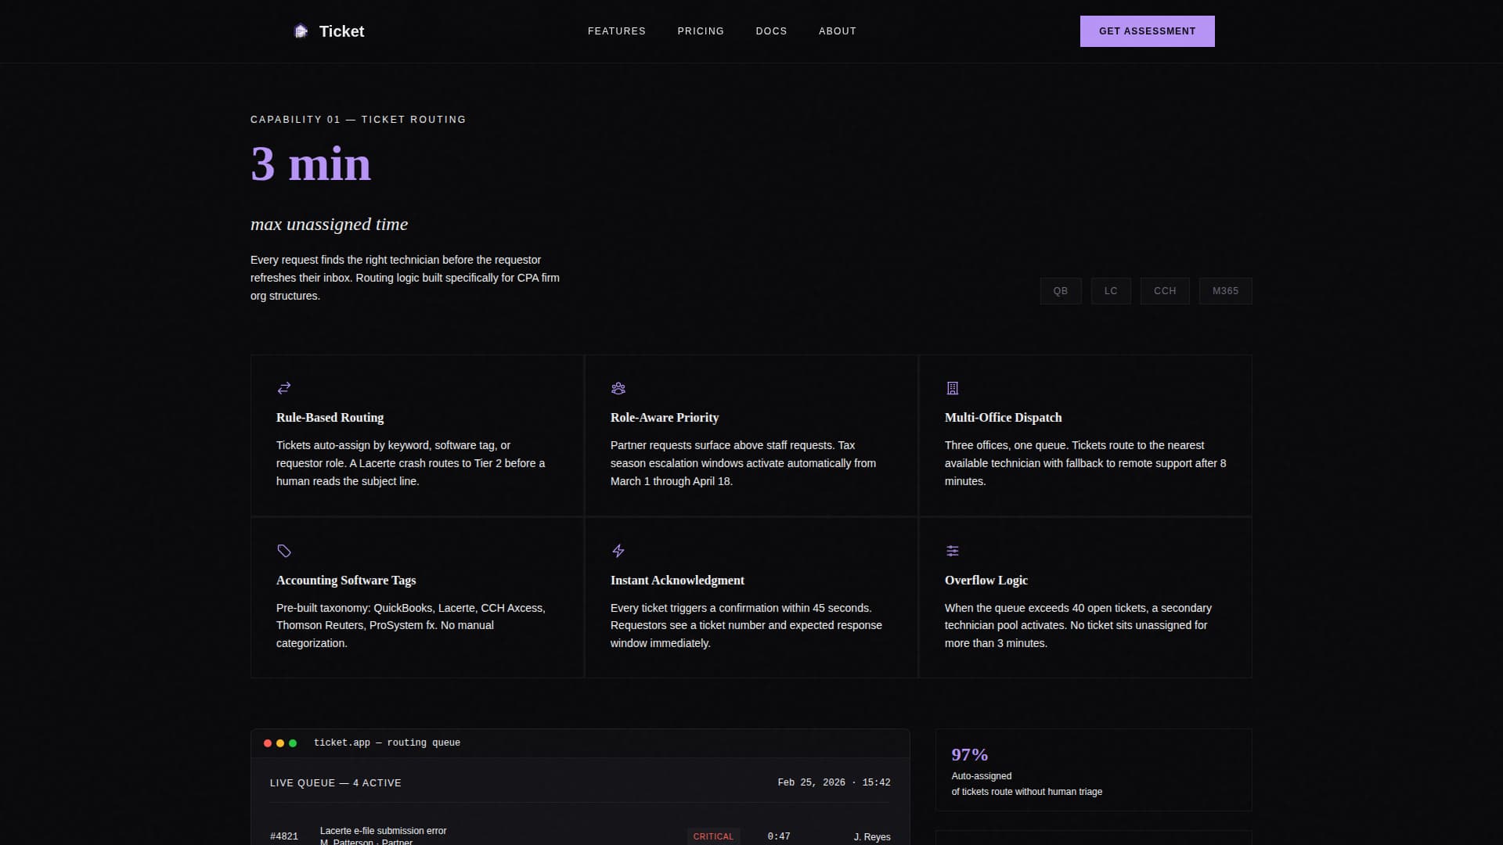Click the Instant Acknowledgment lightning icon
This screenshot has width=1503, height=845.
click(x=618, y=551)
